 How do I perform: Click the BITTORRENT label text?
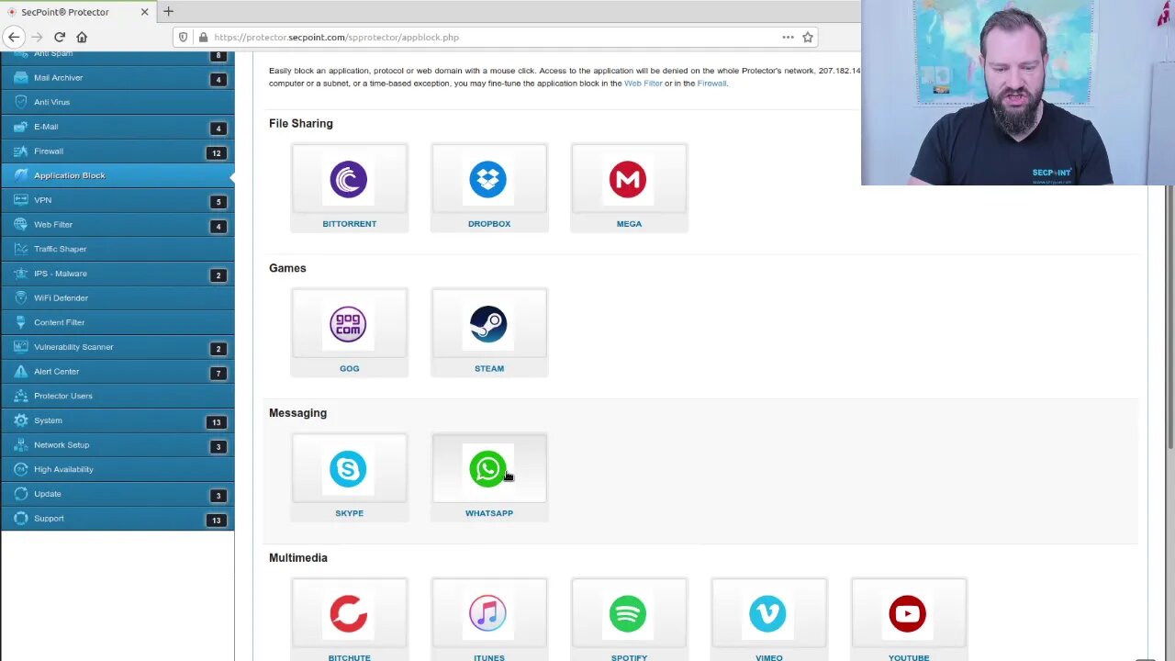(349, 224)
